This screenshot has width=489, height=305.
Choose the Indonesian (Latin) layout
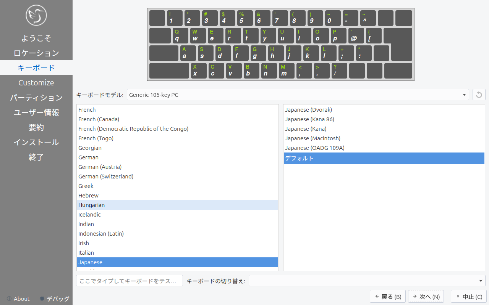[178, 234]
